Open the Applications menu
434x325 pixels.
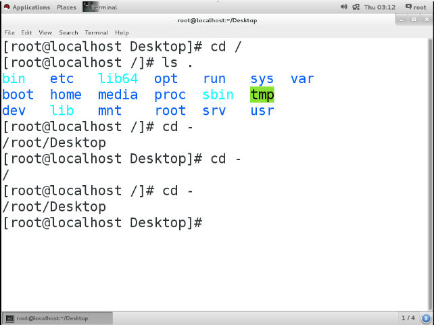pos(31,7)
